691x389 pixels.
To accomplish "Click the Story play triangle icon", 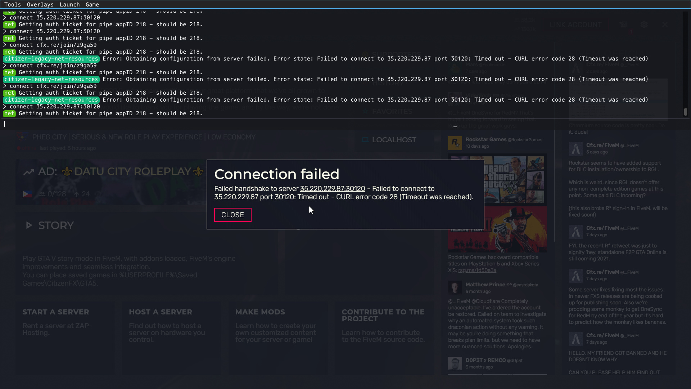I will point(29,225).
